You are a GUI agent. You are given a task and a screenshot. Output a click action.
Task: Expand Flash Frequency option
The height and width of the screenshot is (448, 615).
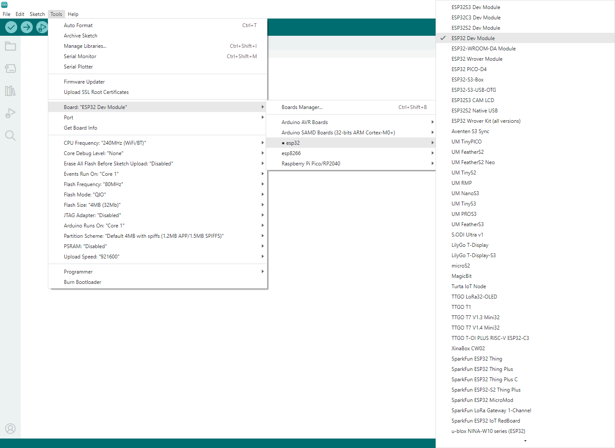(158, 184)
